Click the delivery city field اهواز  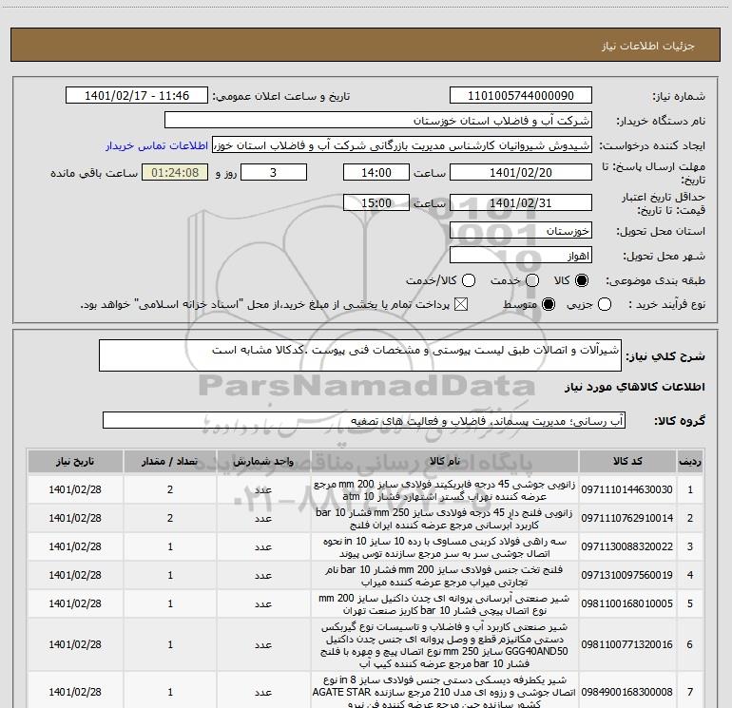pos(521,256)
